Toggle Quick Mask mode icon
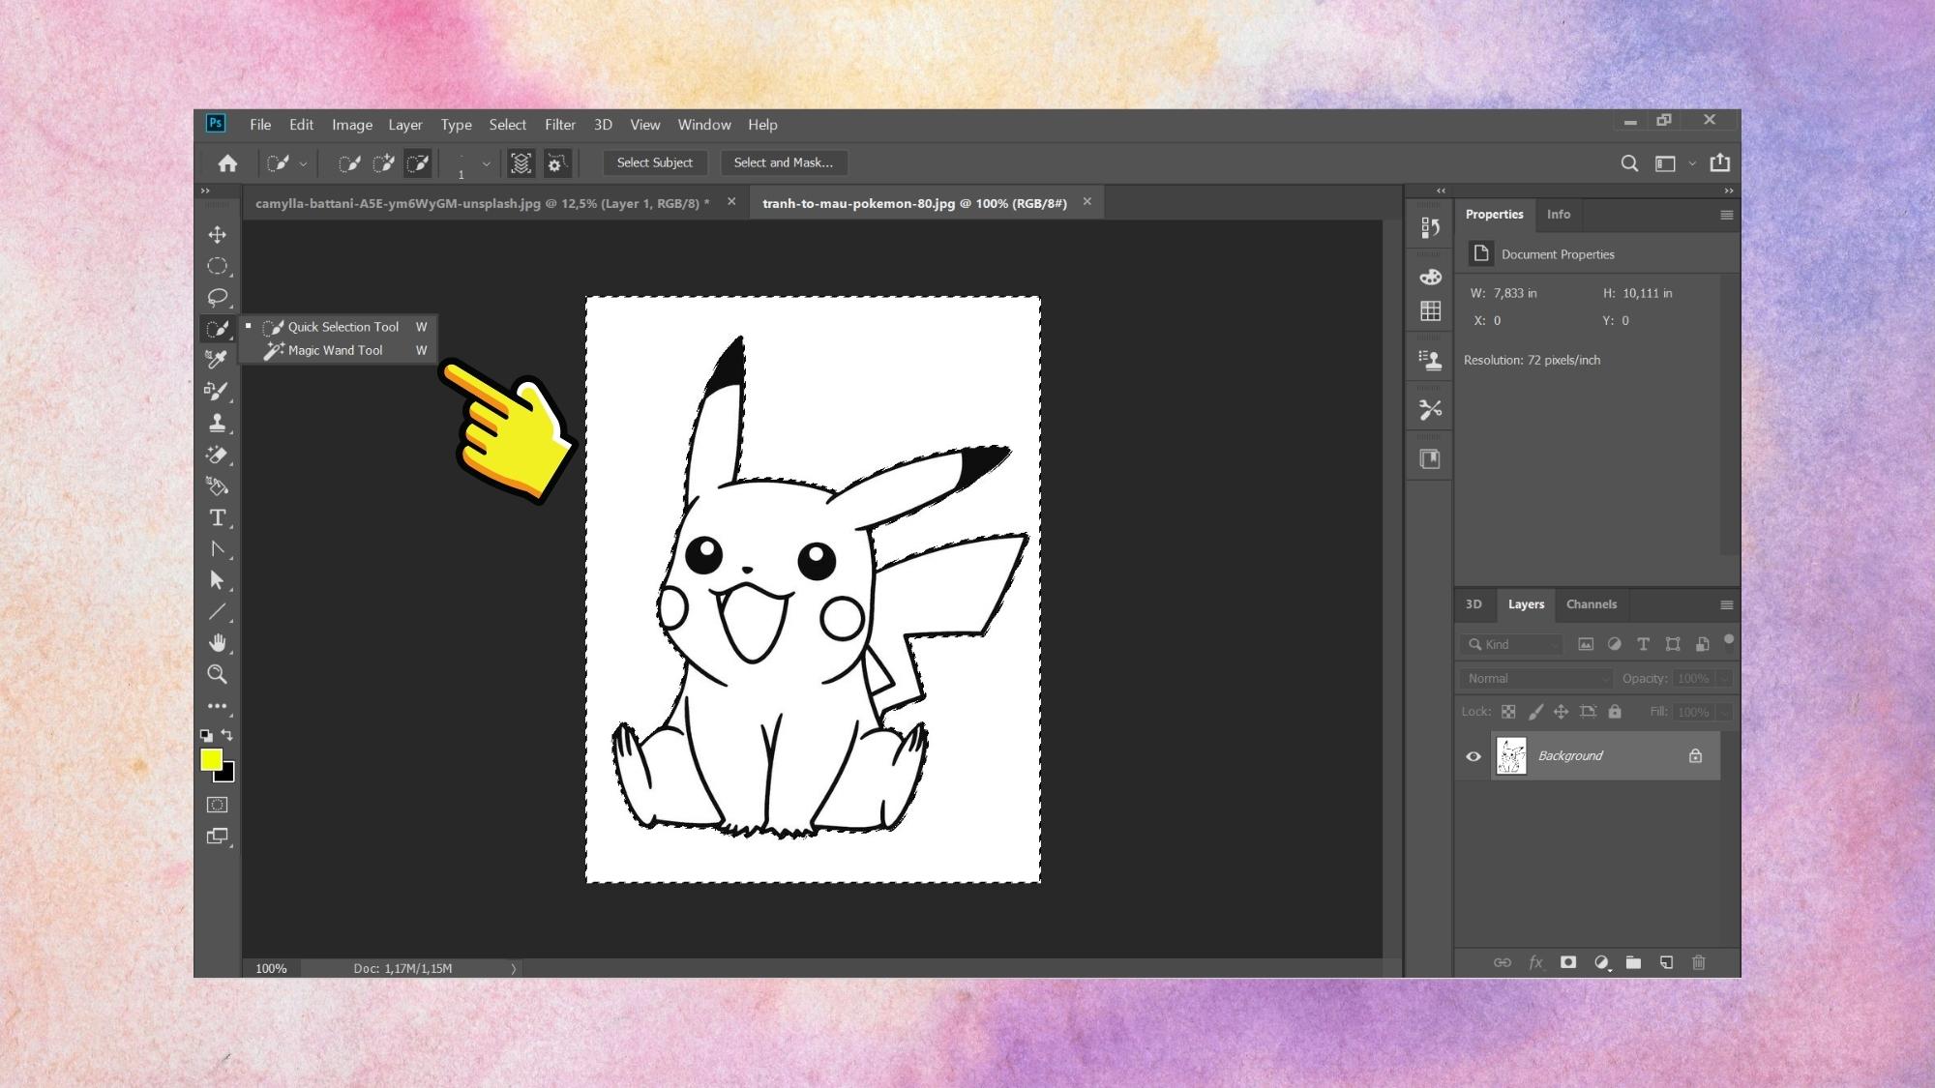The width and height of the screenshot is (1935, 1088). coord(217,805)
